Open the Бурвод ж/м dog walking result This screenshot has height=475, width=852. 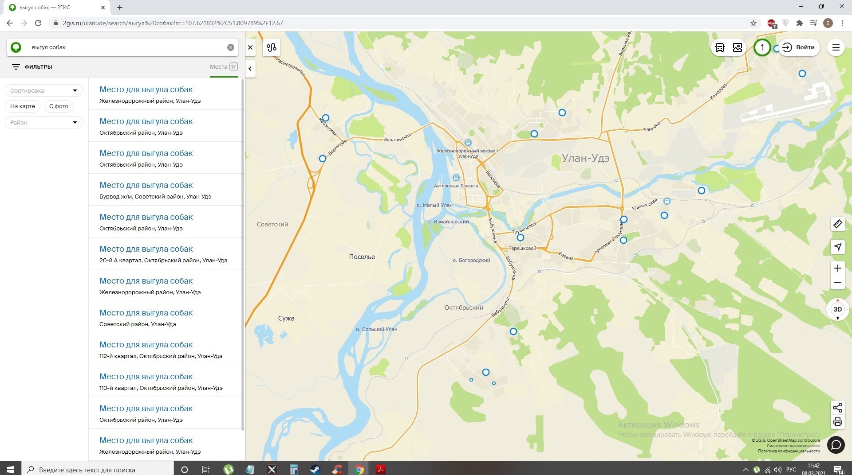click(x=146, y=185)
